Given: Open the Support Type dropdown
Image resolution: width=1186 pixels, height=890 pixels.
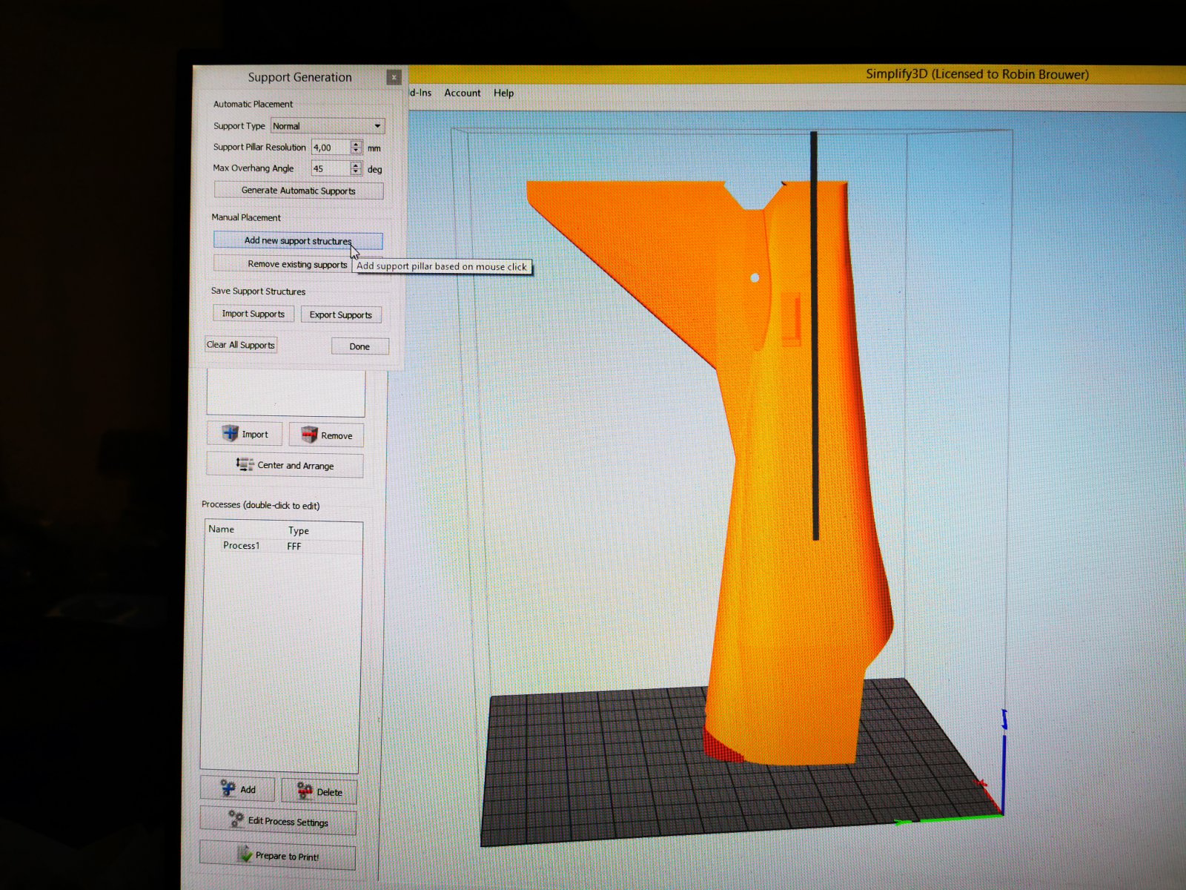Looking at the screenshot, I should click(x=328, y=126).
